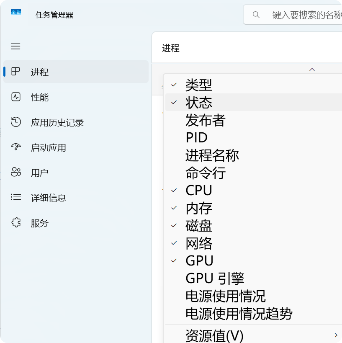Enable the 电源使用情况趋势 column
342x343 pixels.
coord(254,313)
